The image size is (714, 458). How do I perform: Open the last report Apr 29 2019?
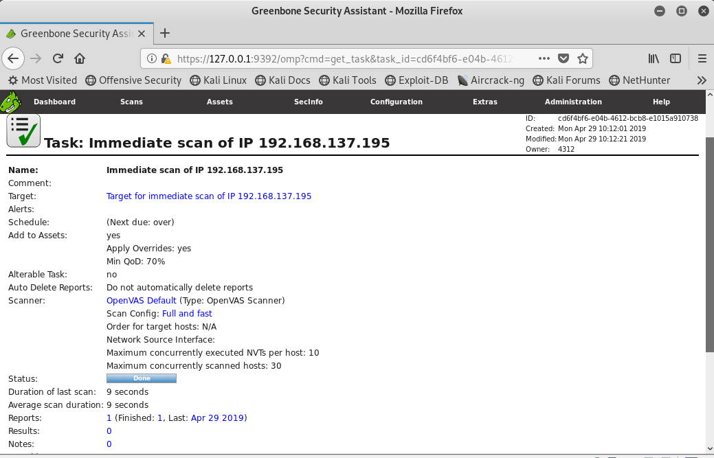pyautogui.click(x=217, y=418)
